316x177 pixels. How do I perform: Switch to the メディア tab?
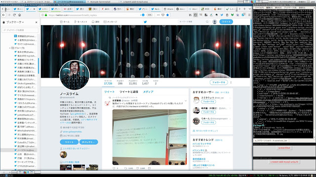[148, 92]
